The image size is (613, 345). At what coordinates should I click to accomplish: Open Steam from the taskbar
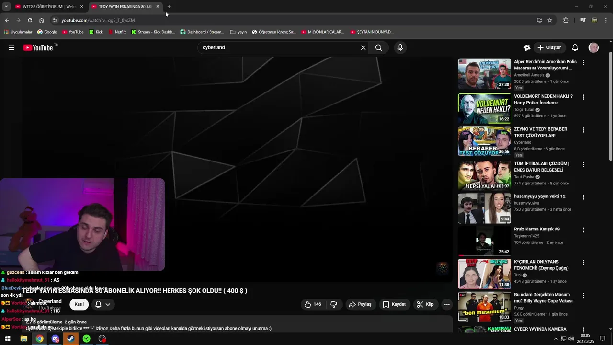pyautogui.click(x=71, y=339)
